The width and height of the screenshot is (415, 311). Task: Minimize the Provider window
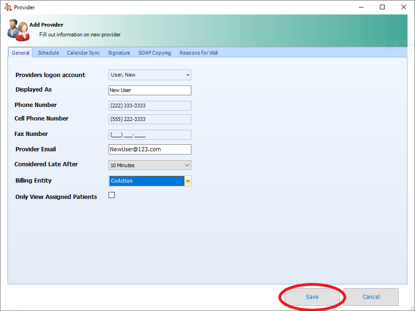tap(361, 7)
